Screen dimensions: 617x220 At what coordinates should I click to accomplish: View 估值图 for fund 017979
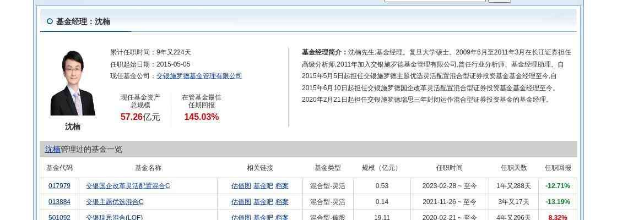[x=241, y=186]
